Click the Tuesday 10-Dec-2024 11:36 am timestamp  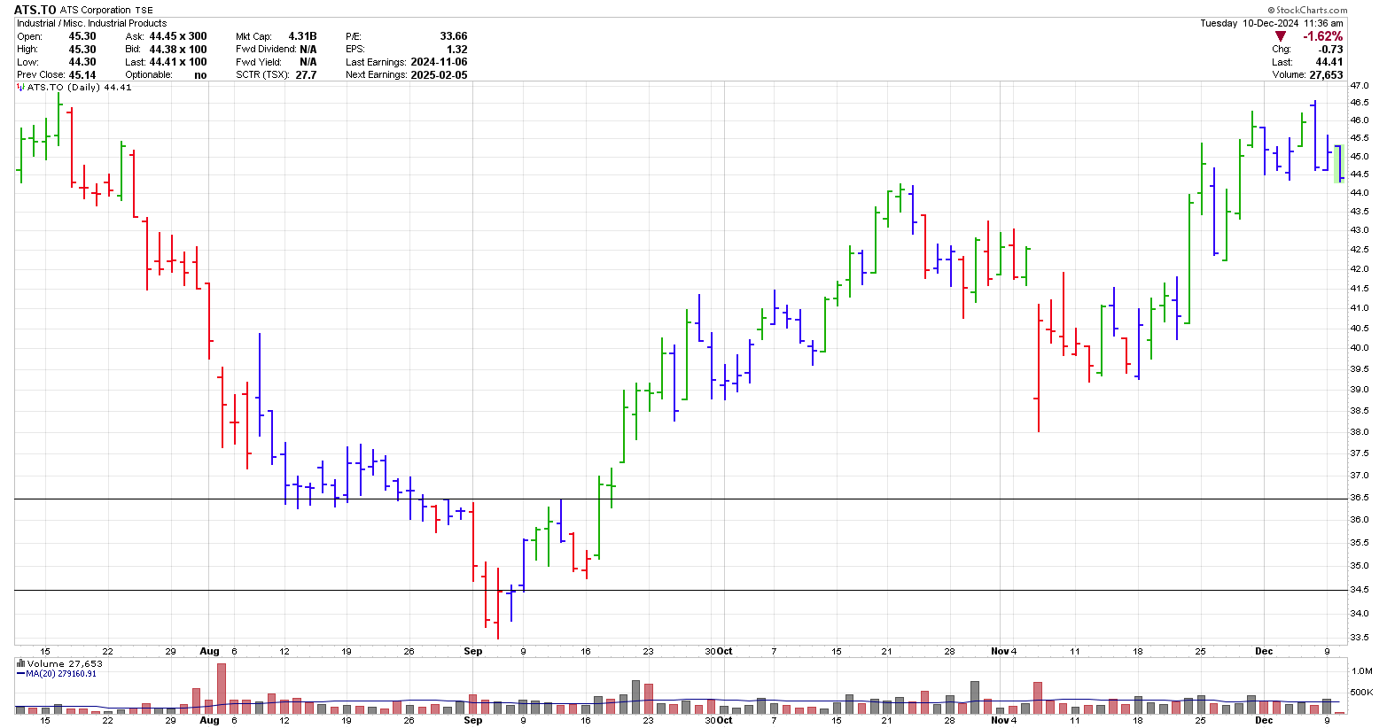click(x=1272, y=23)
